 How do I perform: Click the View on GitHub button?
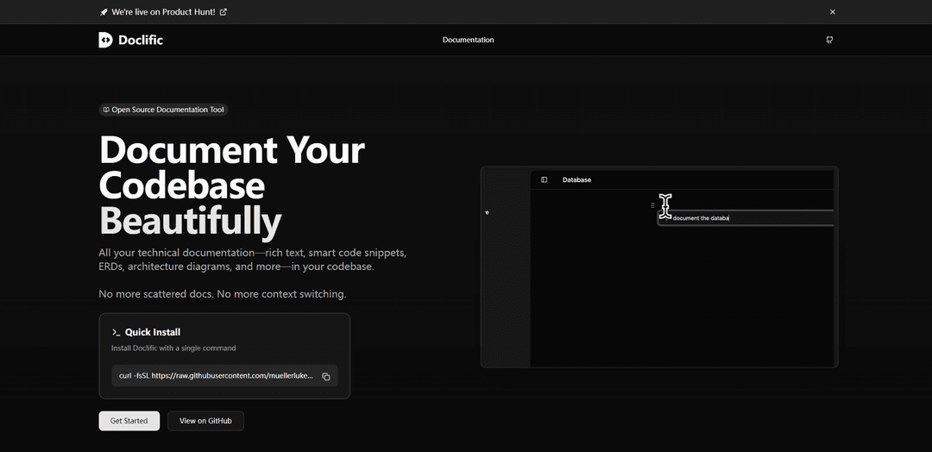pyautogui.click(x=205, y=421)
